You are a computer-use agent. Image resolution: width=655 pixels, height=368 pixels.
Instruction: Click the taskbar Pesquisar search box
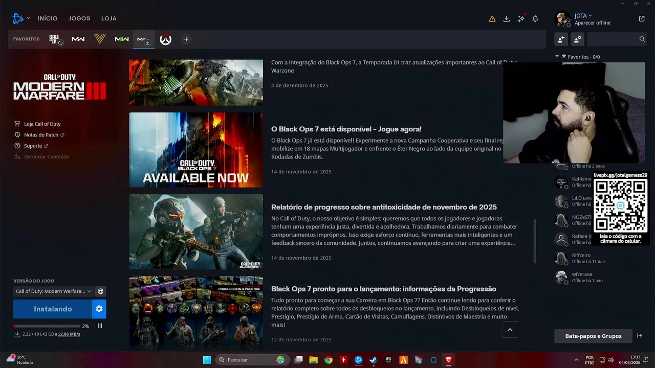pos(252,360)
